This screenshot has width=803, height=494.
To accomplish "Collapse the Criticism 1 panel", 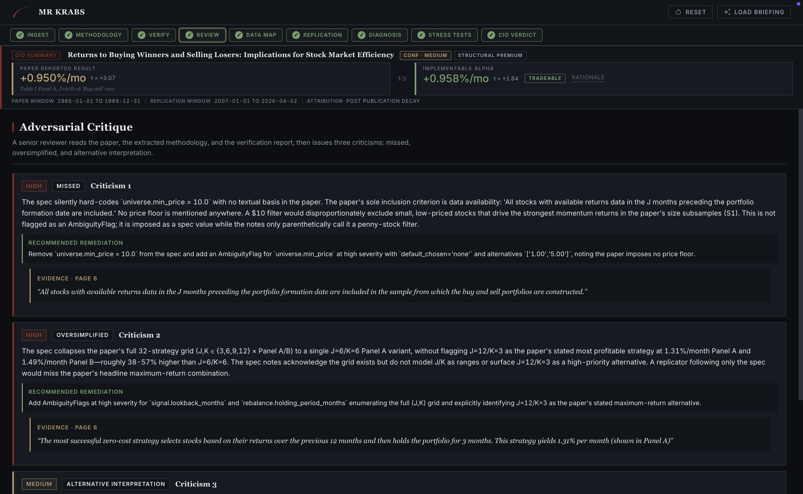I will pyautogui.click(x=111, y=185).
